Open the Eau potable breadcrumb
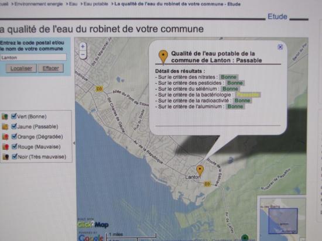The width and height of the screenshot is (322, 241). click(95, 4)
